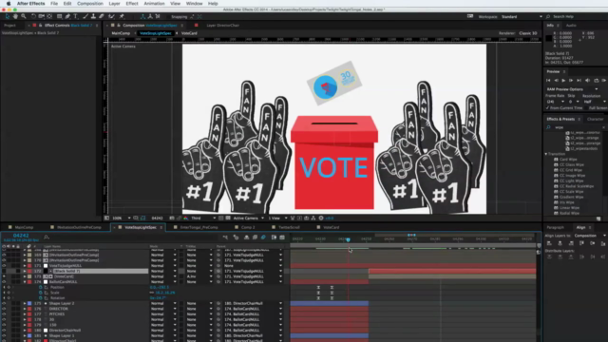This screenshot has width=608, height=342.
Task: Open the Composition menu
Action: [90, 4]
